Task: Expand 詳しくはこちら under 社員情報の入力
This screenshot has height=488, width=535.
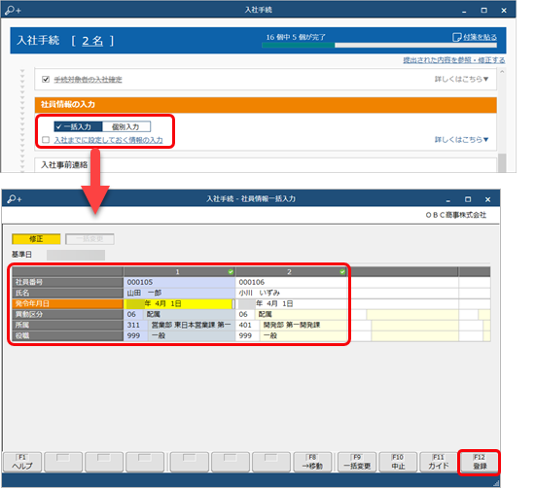Action: pos(461,139)
